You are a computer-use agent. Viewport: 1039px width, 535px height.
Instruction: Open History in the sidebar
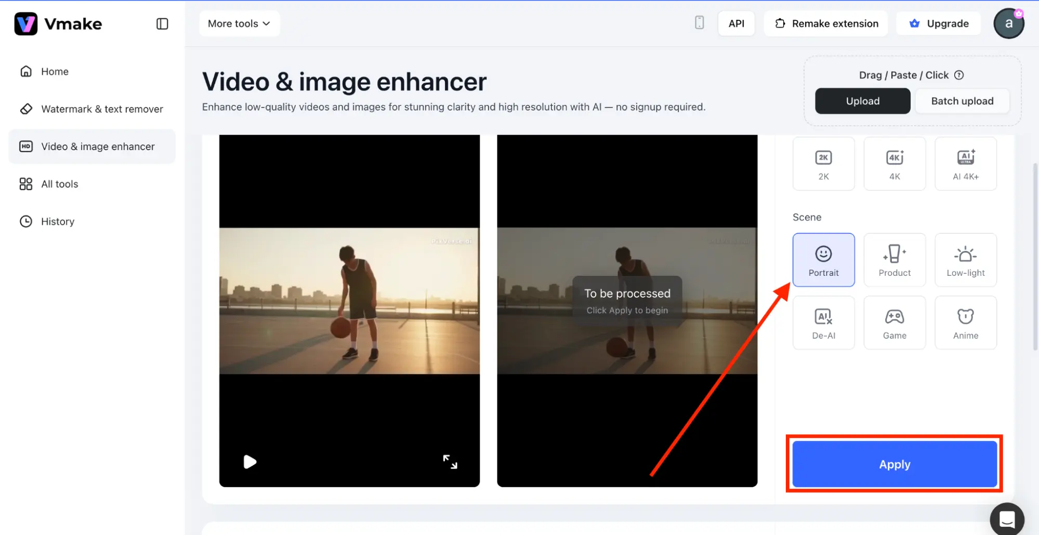[x=58, y=222]
